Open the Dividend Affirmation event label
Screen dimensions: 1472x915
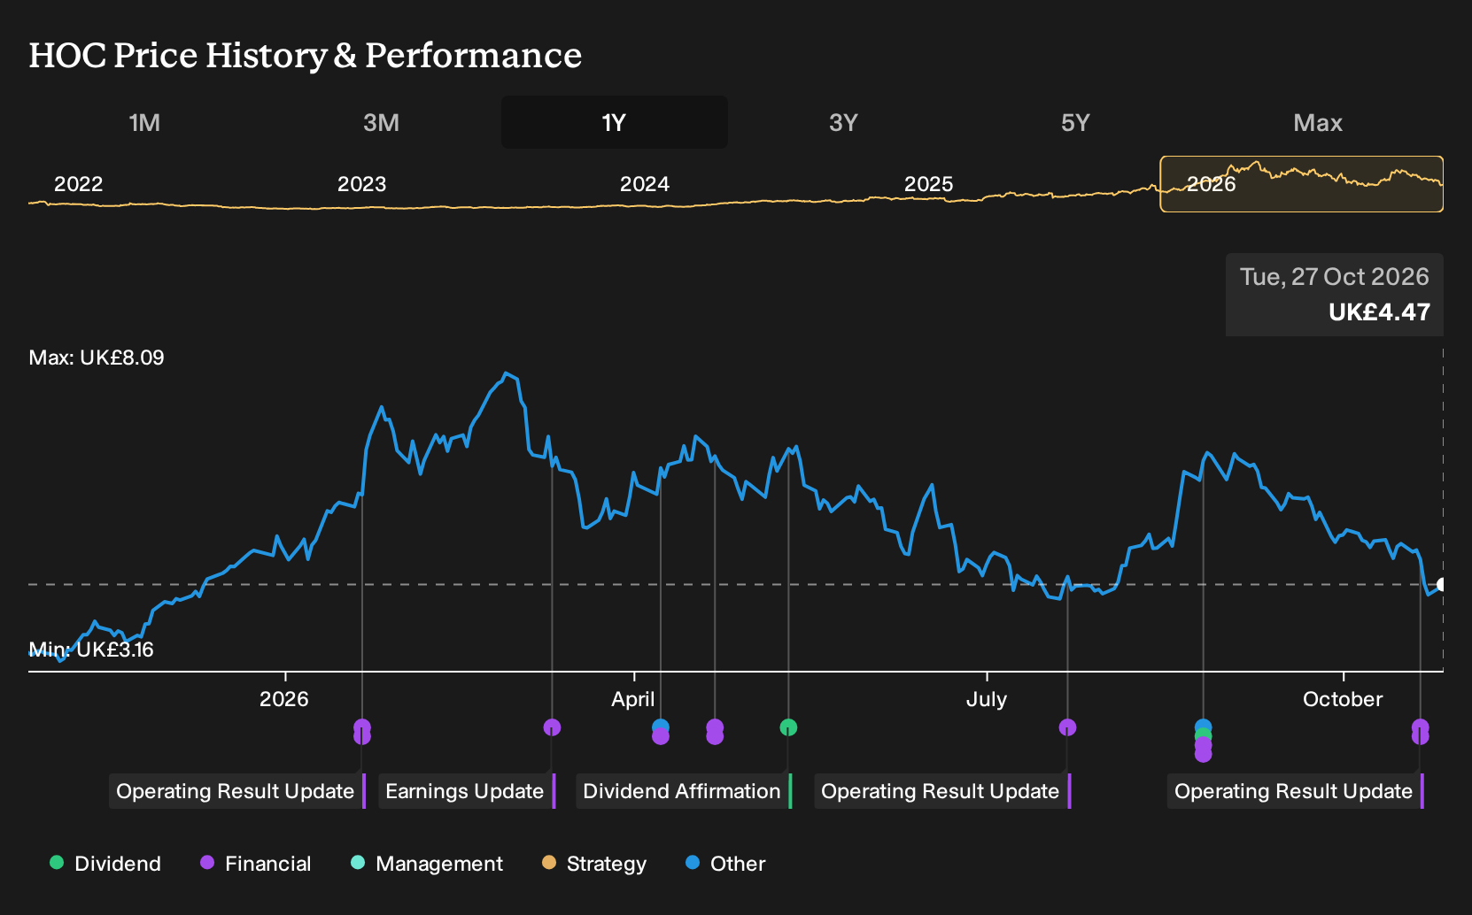click(684, 791)
